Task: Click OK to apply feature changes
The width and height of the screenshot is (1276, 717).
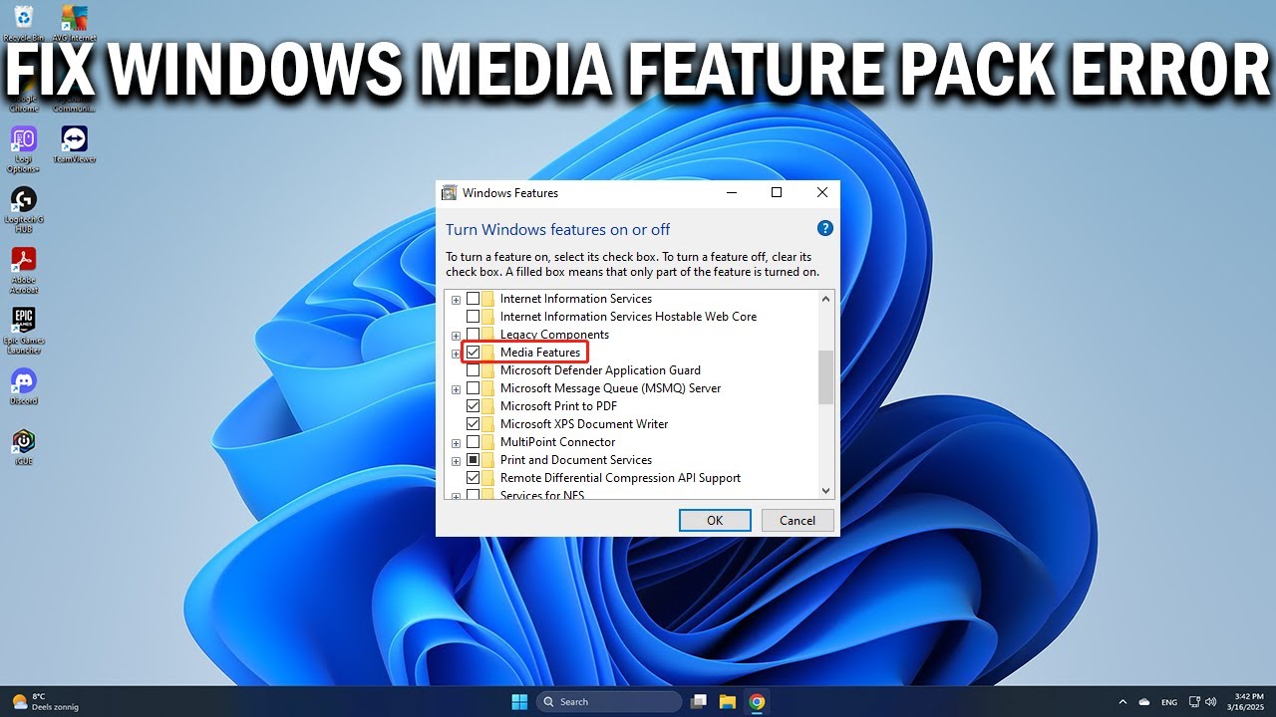Action: (x=715, y=520)
